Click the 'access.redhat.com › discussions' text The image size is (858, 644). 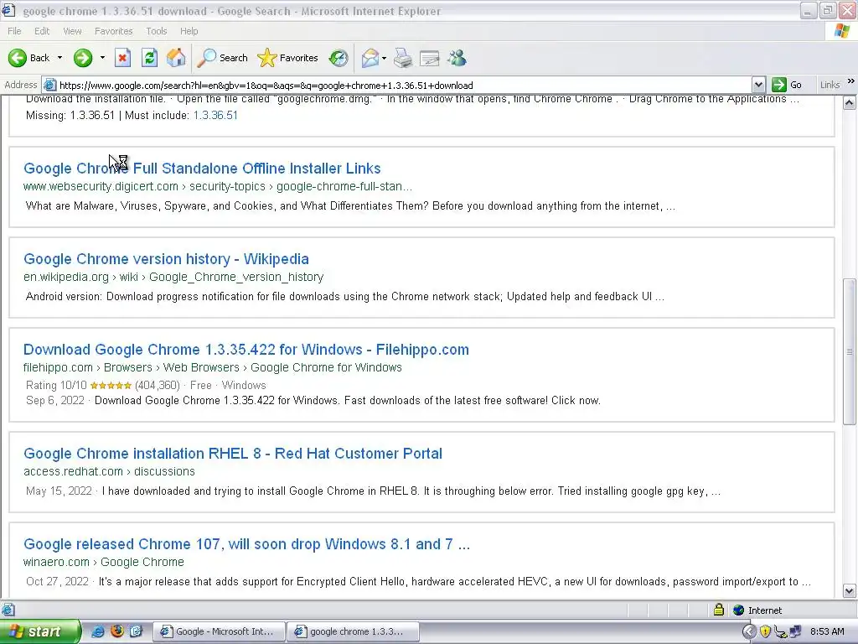click(x=109, y=471)
